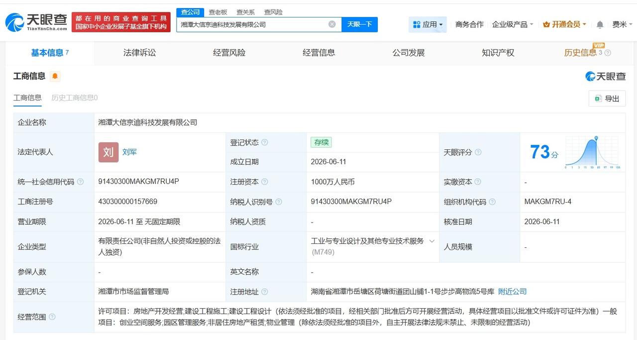This screenshot has width=637, height=340.
Task: Click the 天眼一下 search button
Action: click(359, 24)
